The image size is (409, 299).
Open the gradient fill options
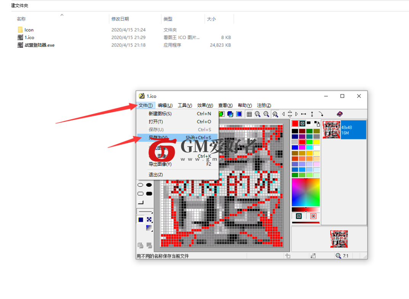pyautogui.click(x=149, y=228)
